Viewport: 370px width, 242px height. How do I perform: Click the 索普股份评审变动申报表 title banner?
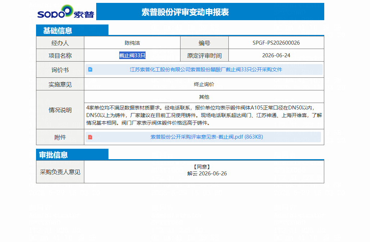(x=210, y=12)
